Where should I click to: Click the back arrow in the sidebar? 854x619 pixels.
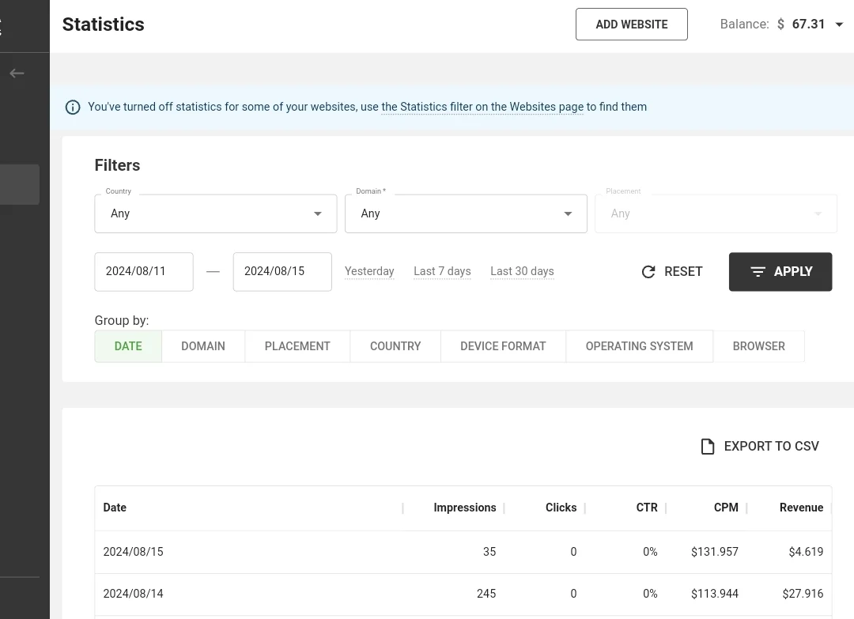(17, 73)
